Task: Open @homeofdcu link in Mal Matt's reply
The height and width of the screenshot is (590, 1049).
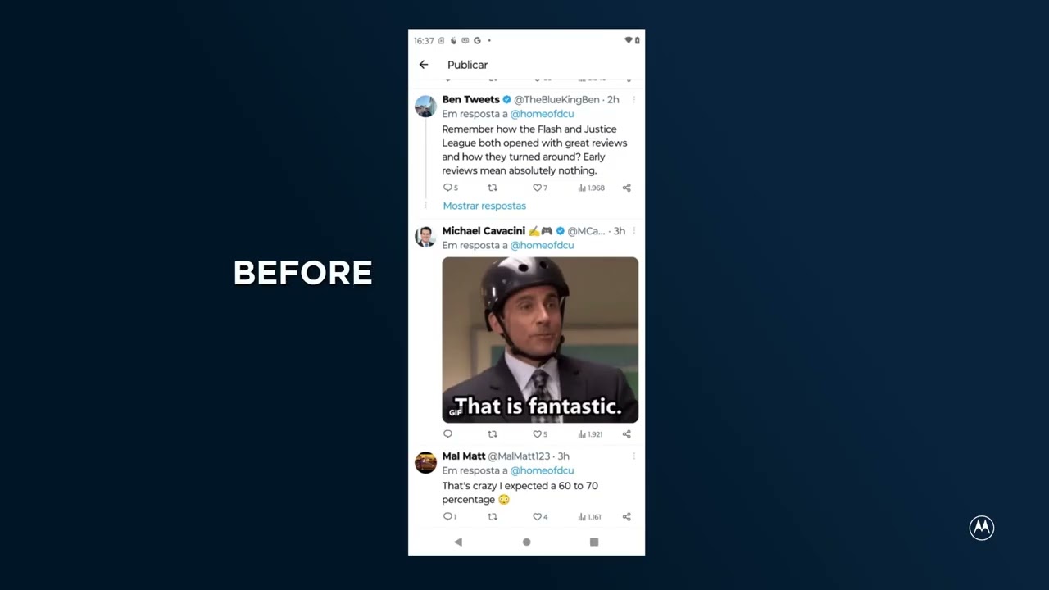Action: tap(542, 470)
